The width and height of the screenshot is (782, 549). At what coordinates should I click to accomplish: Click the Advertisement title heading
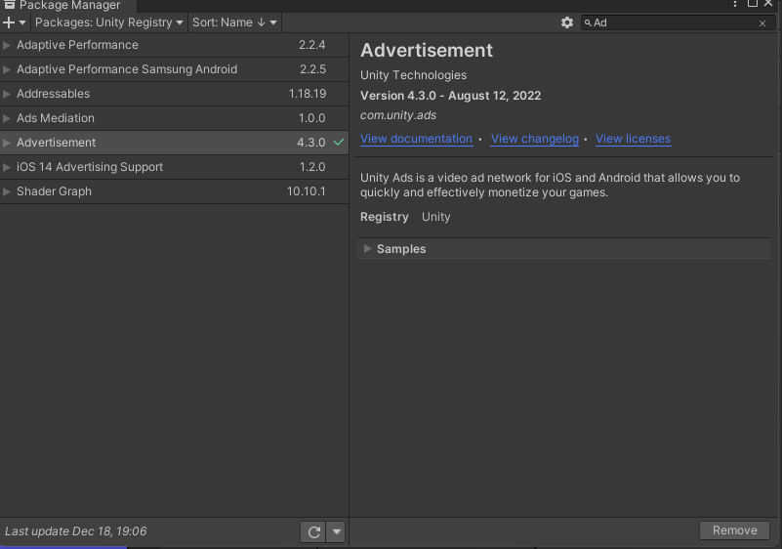click(x=427, y=51)
